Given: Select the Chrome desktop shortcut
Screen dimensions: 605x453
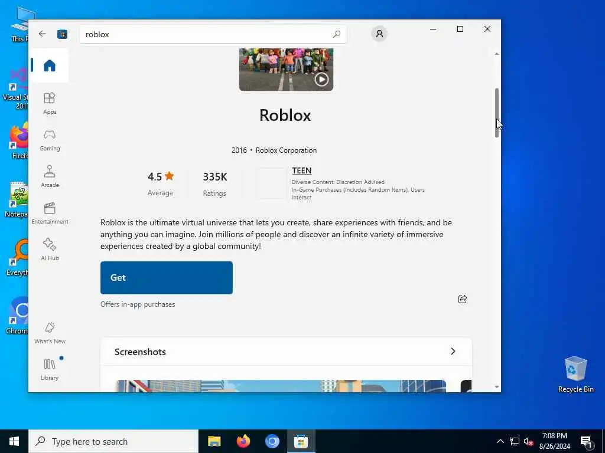Looking at the screenshot, I should pos(17,316).
